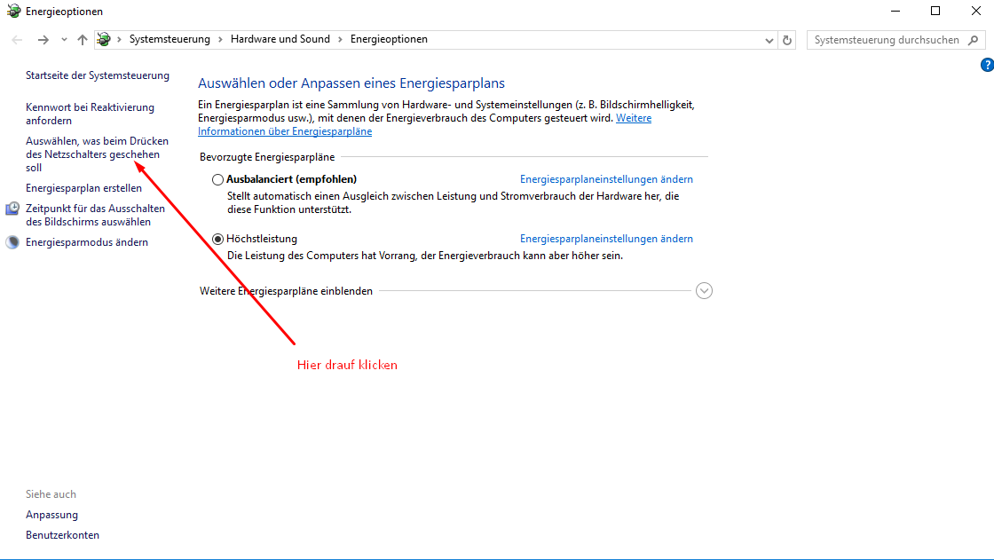Viewport: 994px width, 560px height.
Task: Open Energiesparplan erstellen link
Action: pyautogui.click(x=83, y=188)
